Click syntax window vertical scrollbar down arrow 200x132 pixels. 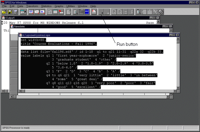click(x=178, y=88)
